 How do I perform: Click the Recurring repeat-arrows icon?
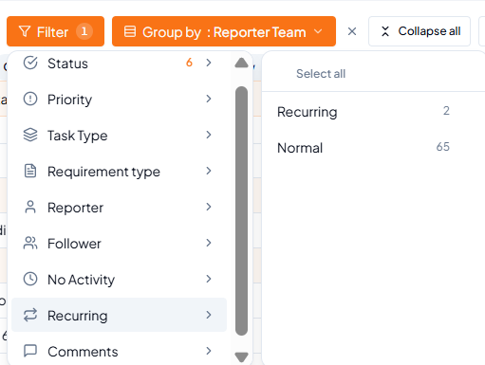(30, 315)
